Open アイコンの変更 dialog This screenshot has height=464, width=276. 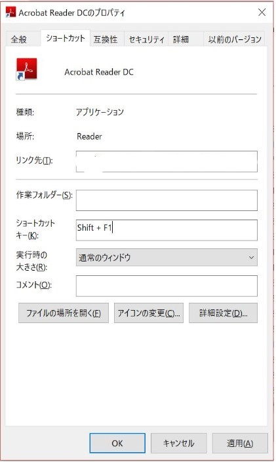(149, 313)
